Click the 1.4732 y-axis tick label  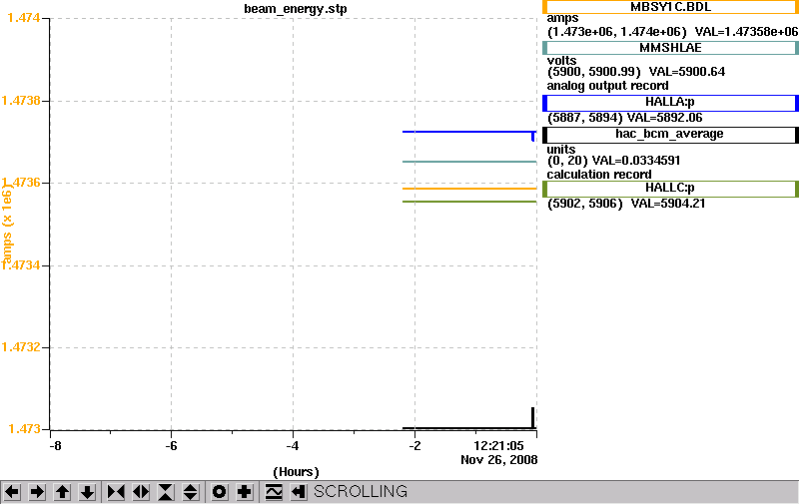click(21, 347)
